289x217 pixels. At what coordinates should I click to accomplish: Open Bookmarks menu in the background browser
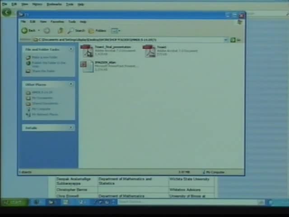[54, 4]
